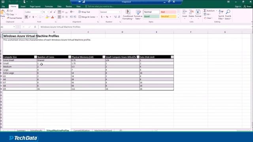Open the Orientation text rotation tool
The image size is (253, 142).
click(72, 12)
